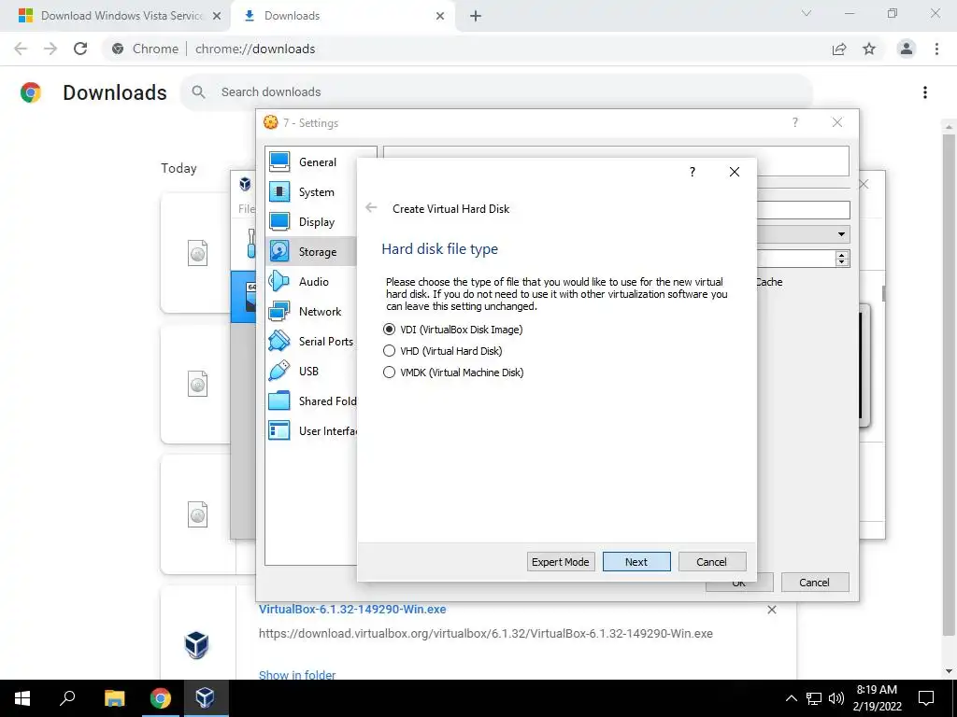This screenshot has width=957, height=717.
Task: Show hidden system tray icons
Action: pyautogui.click(x=791, y=698)
